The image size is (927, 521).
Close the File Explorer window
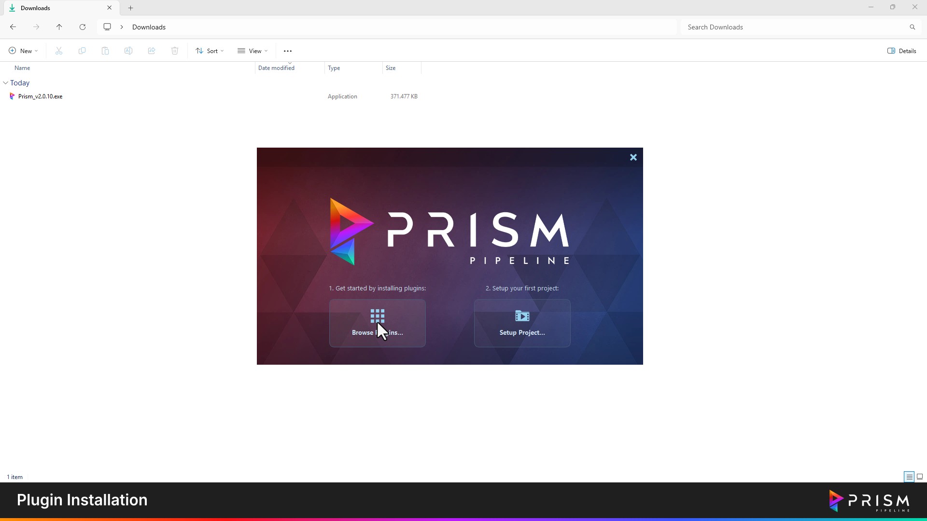point(915,7)
